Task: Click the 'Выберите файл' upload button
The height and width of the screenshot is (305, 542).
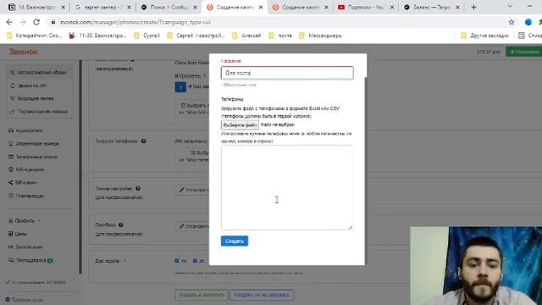Action: coord(240,125)
